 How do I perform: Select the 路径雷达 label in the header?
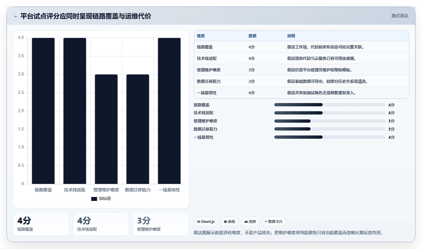click(x=400, y=16)
